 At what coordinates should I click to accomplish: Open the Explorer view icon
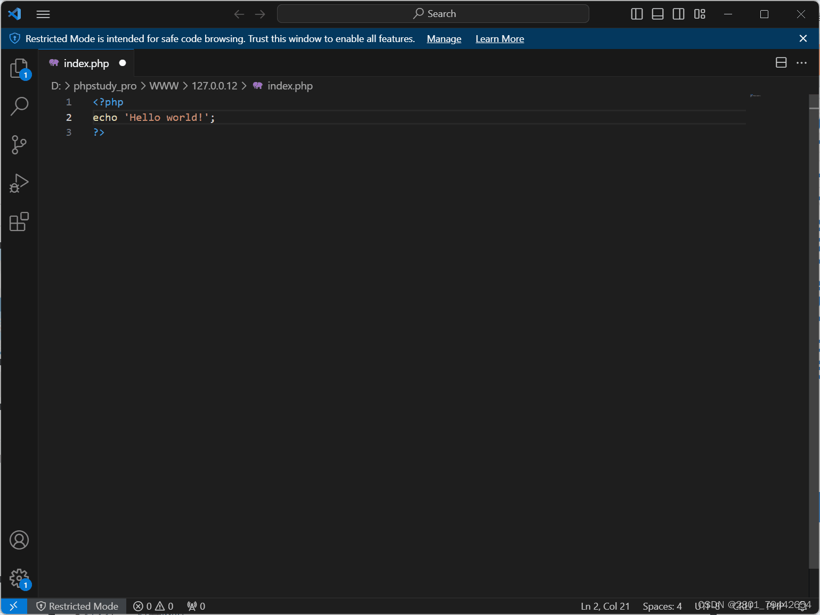pyautogui.click(x=19, y=68)
